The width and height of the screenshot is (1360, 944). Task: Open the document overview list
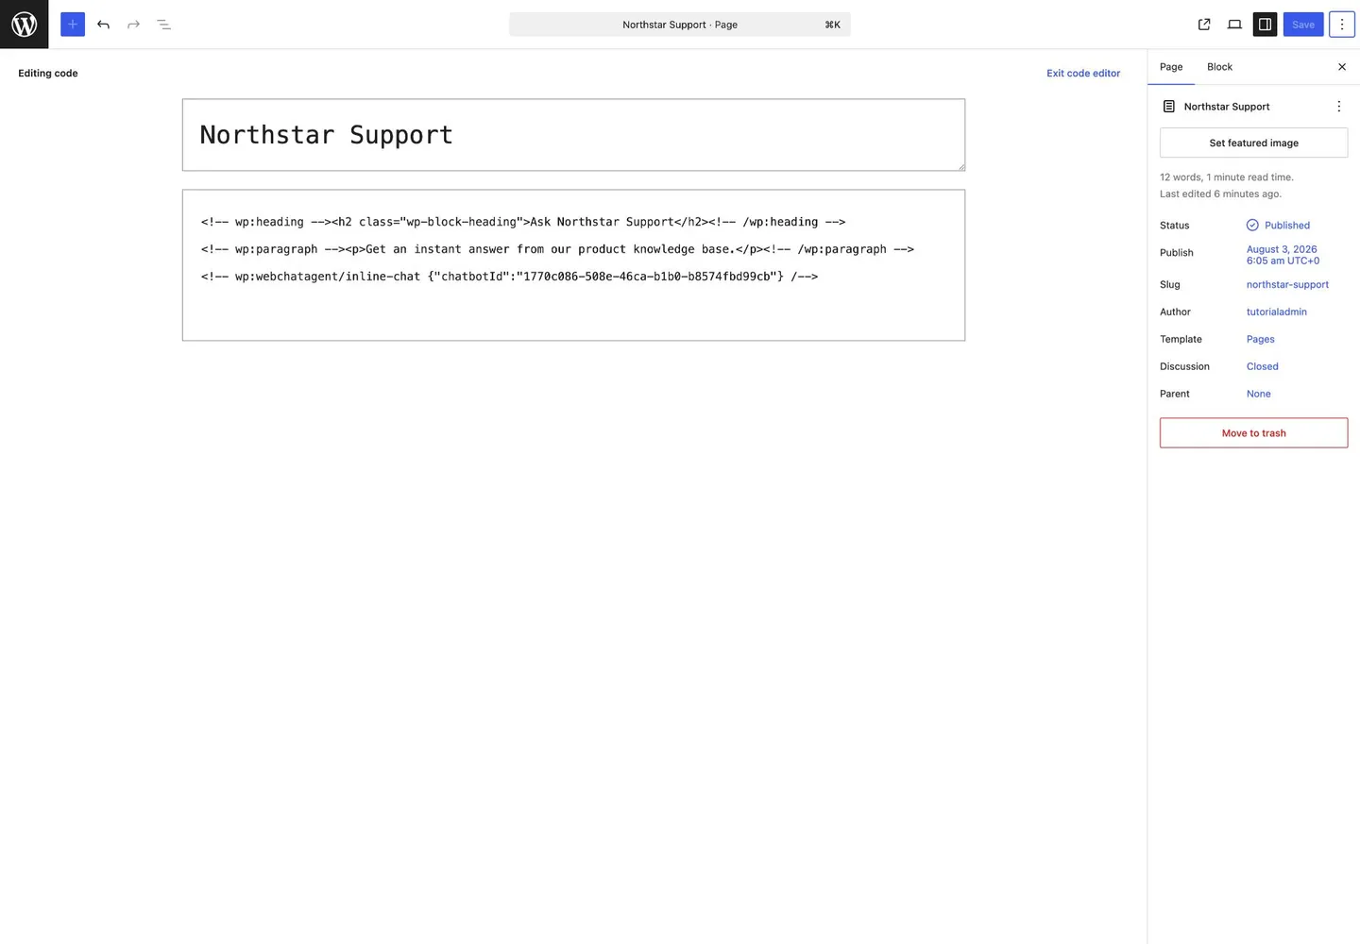coord(163,25)
